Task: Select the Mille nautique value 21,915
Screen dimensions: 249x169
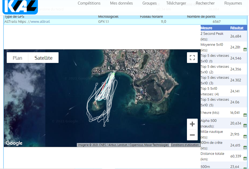Action: coord(235,134)
